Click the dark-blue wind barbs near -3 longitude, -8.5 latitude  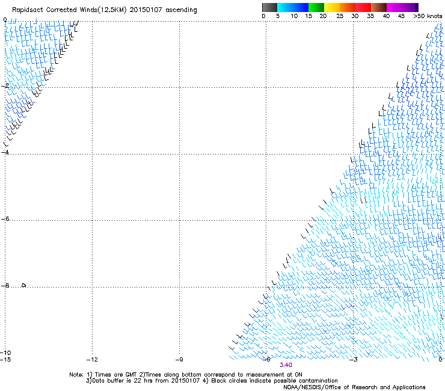[x=348, y=306]
